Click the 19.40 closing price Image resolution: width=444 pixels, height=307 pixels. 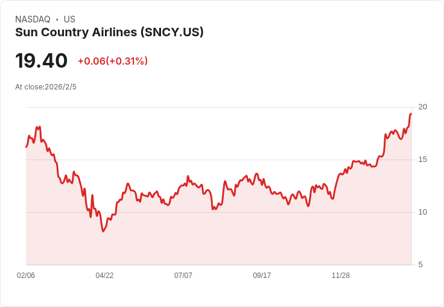click(x=41, y=61)
